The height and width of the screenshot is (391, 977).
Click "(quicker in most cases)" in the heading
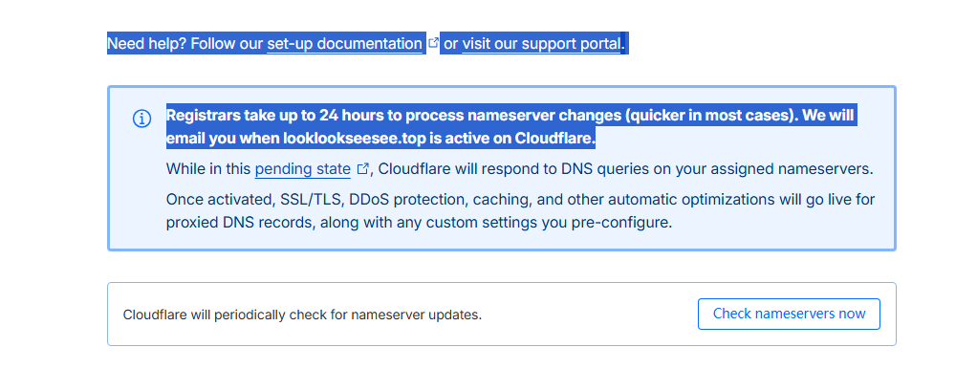click(x=709, y=116)
